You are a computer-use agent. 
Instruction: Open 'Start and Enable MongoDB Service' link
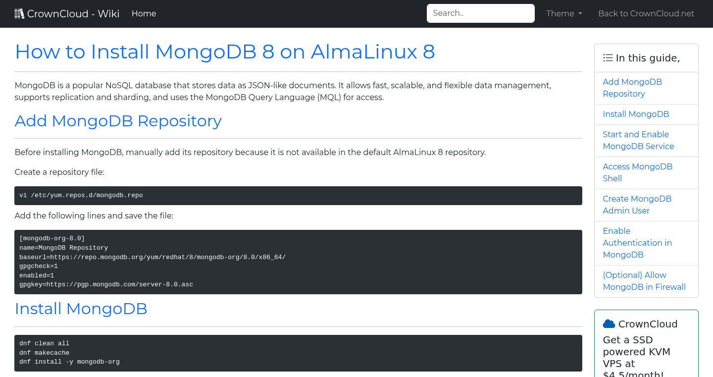click(x=638, y=140)
